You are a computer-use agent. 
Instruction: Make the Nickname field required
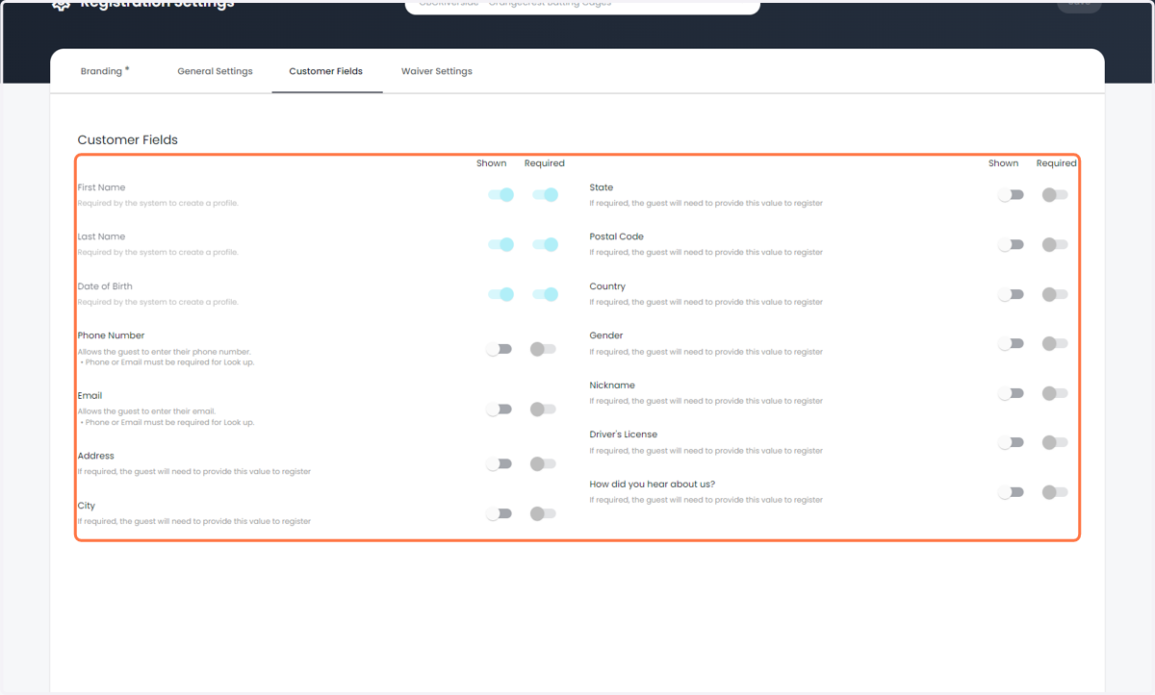click(x=1055, y=393)
